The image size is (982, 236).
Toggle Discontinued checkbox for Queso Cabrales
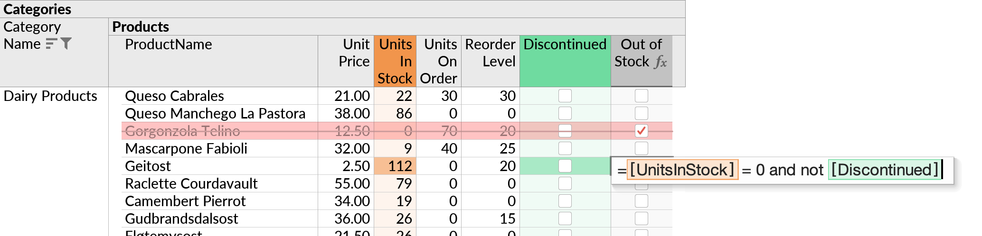pyautogui.click(x=565, y=96)
